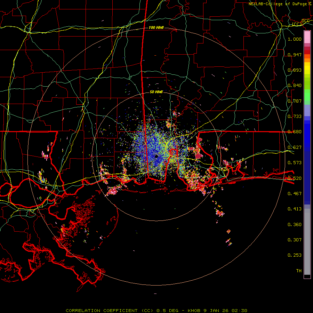Click the gray bottom segment of the colorbar

[307, 242]
